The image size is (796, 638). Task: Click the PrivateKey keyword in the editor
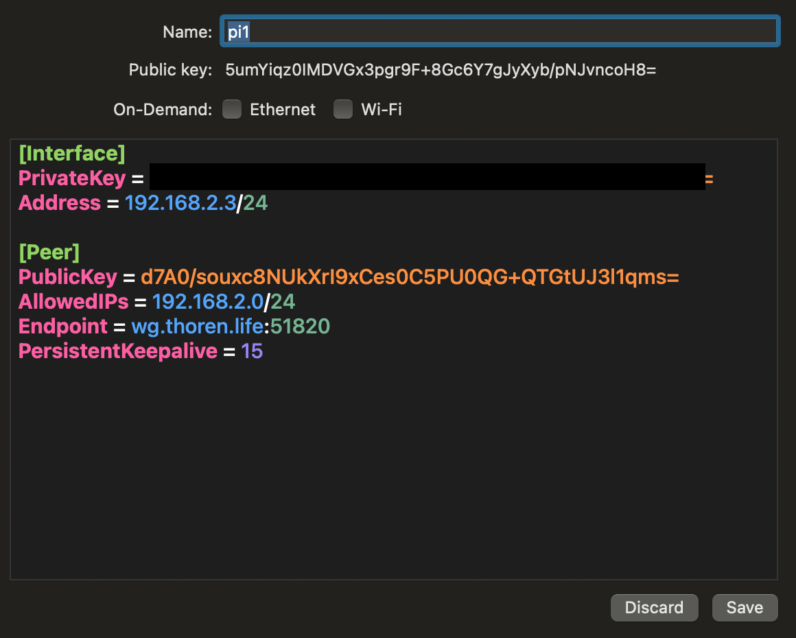pyautogui.click(x=72, y=178)
